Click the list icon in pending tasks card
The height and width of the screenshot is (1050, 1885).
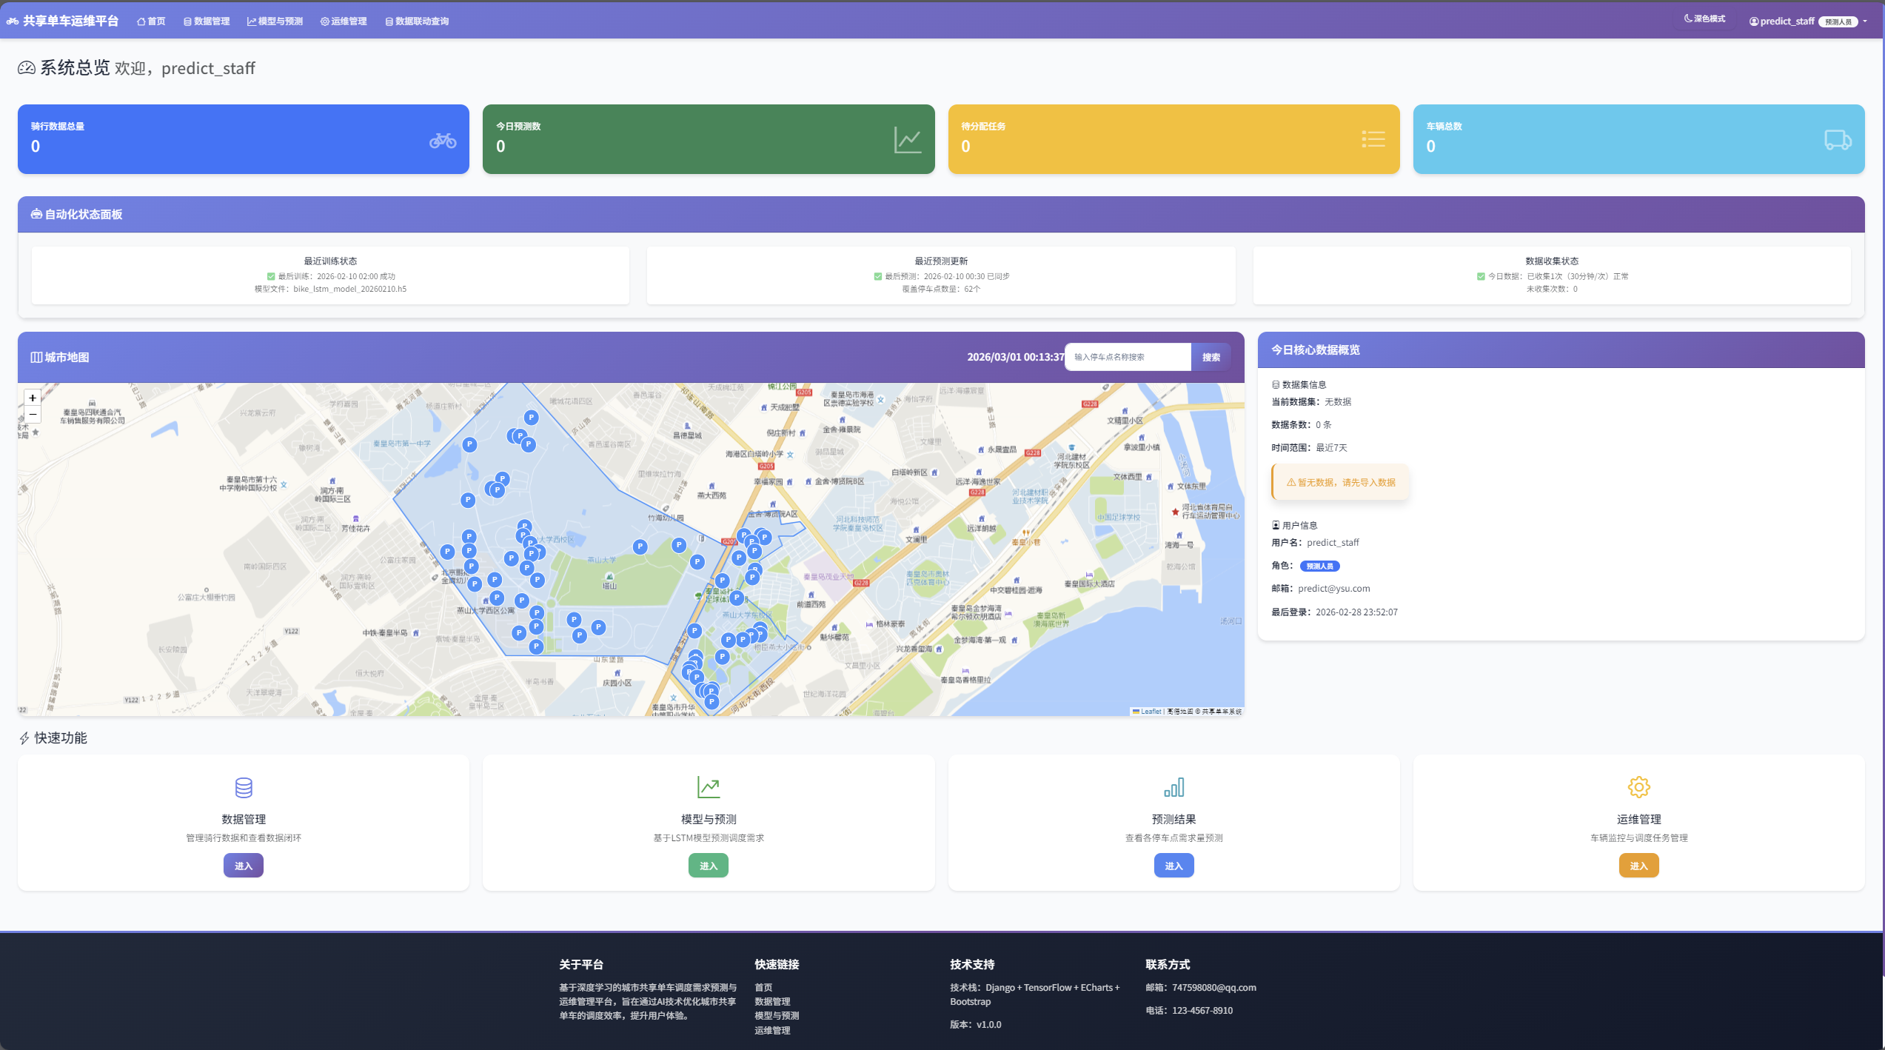(x=1373, y=139)
